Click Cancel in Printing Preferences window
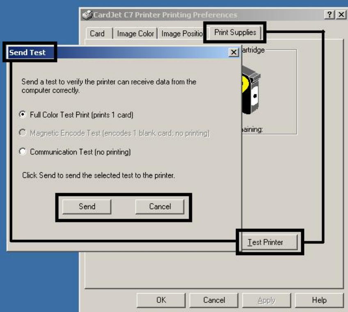Screen dimensions: 348x312 pos(214,300)
